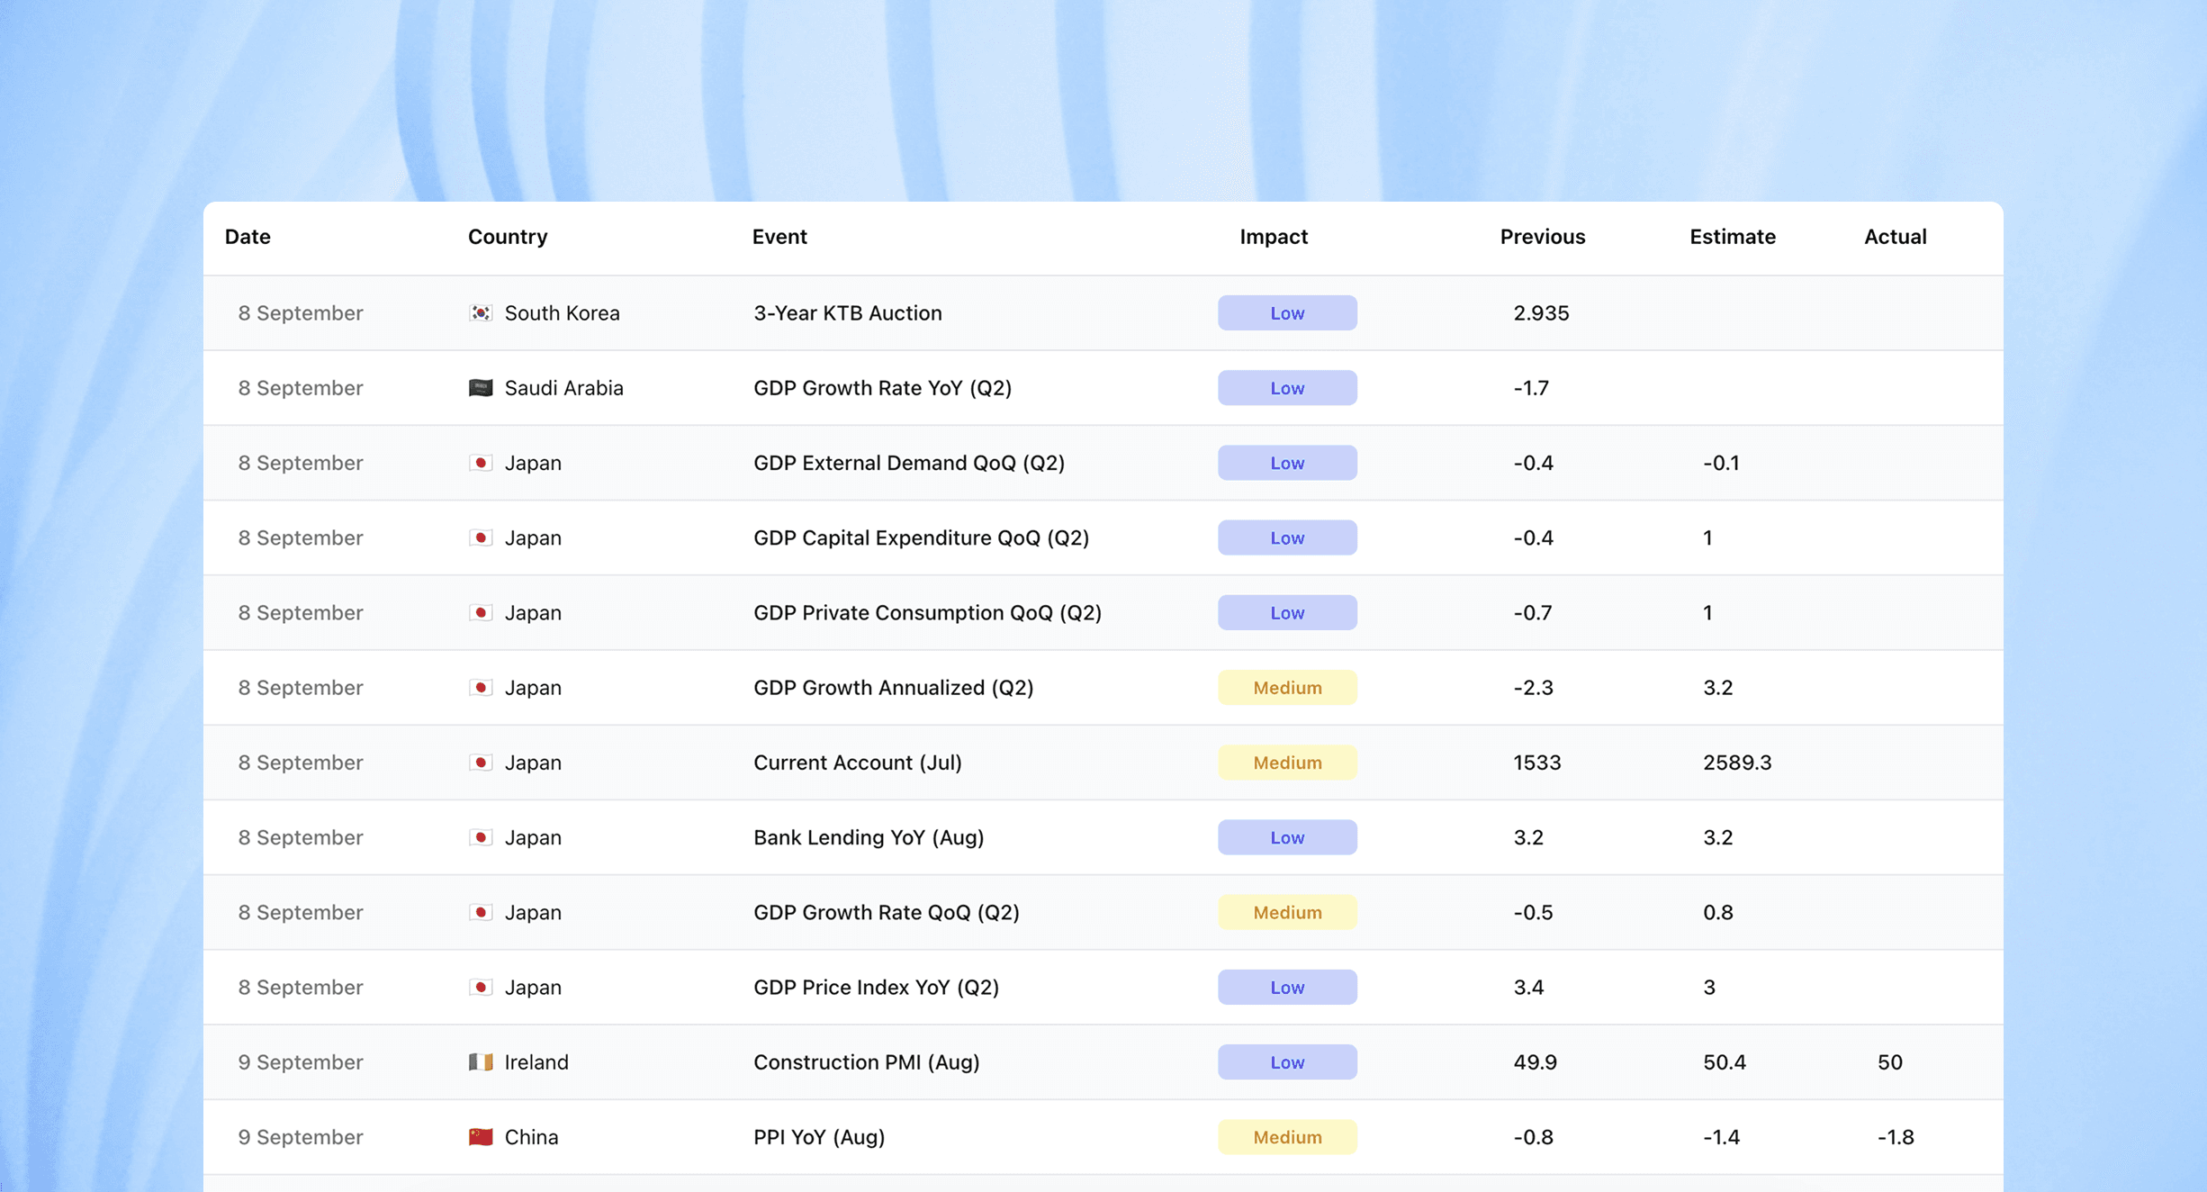Click the Event column header
Image resolution: width=2207 pixels, height=1192 pixels.
click(x=779, y=237)
